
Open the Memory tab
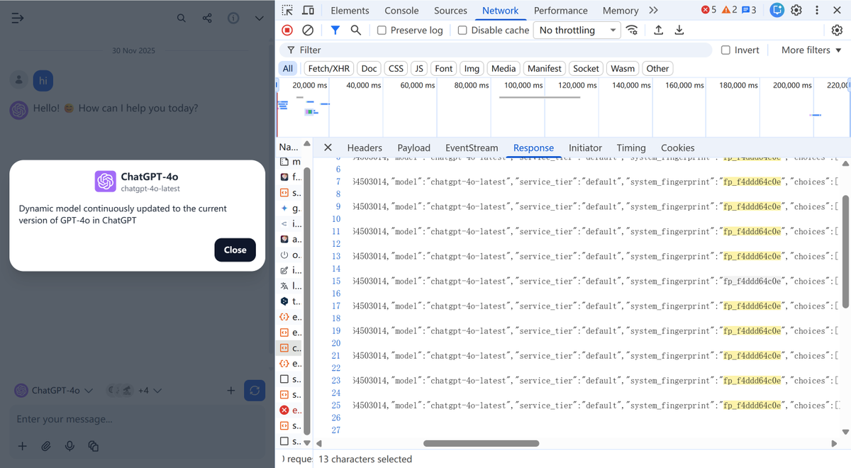[621, 11]
